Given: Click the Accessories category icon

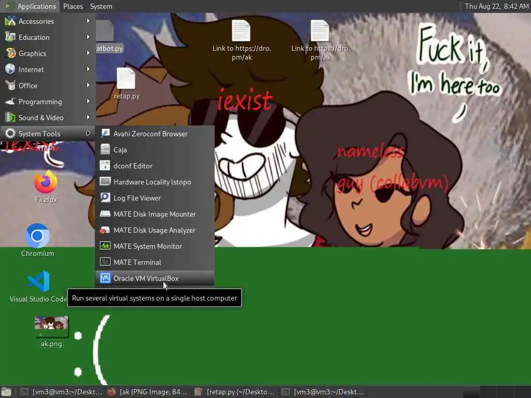Looking at the screenshot, I should (10, 21).
